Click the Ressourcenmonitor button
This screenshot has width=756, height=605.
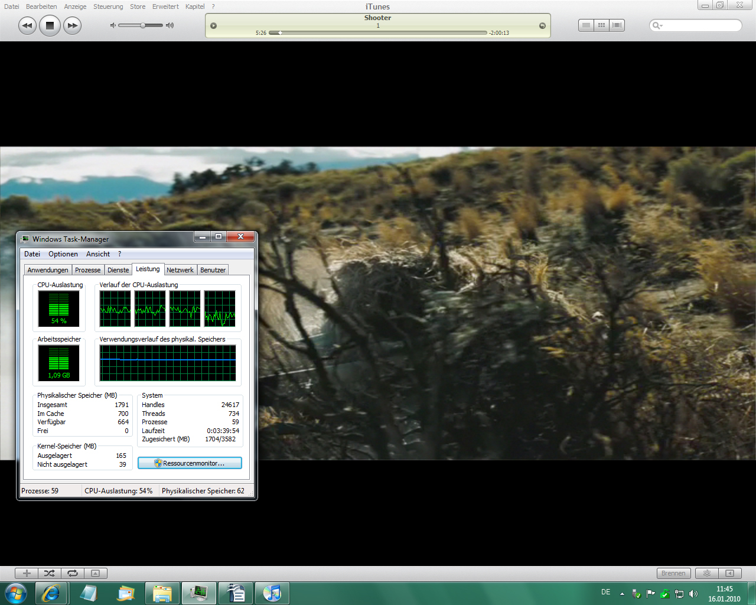(x=190, y=463)
